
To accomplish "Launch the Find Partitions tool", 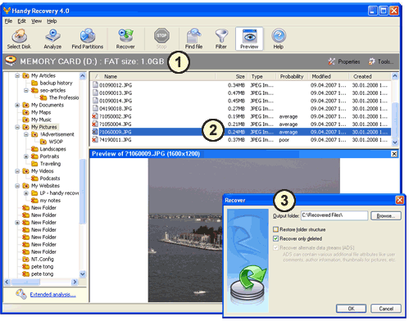I will pos(88,38).
